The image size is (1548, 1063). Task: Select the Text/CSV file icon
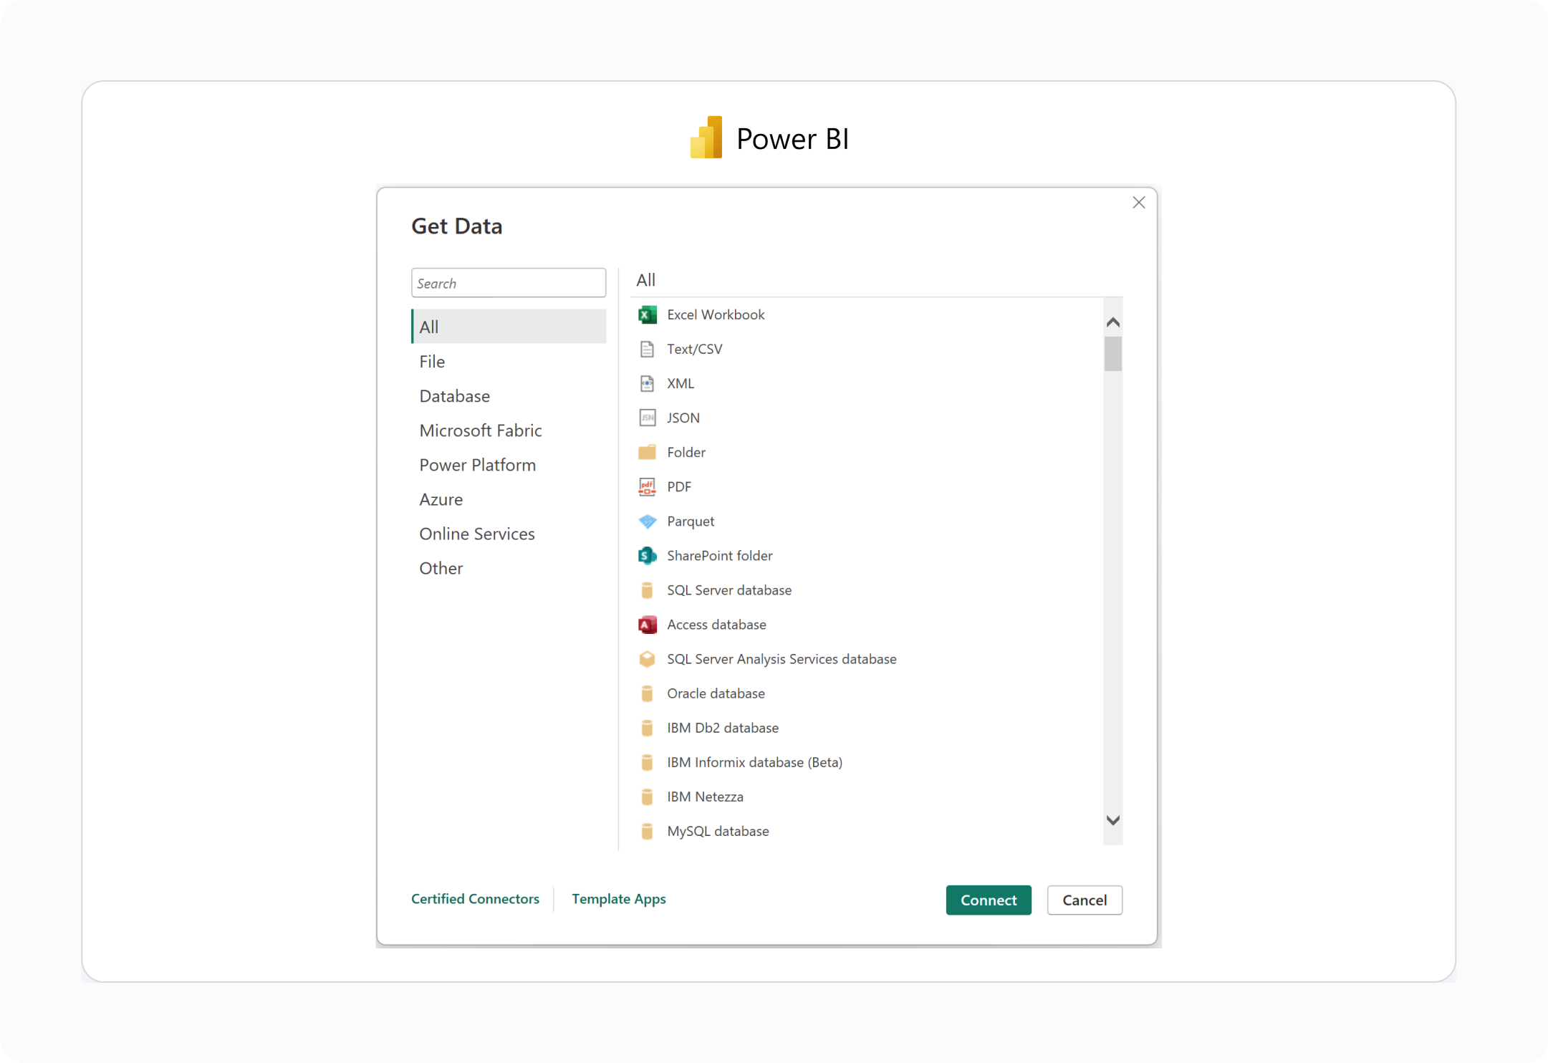tap(647, 349)
